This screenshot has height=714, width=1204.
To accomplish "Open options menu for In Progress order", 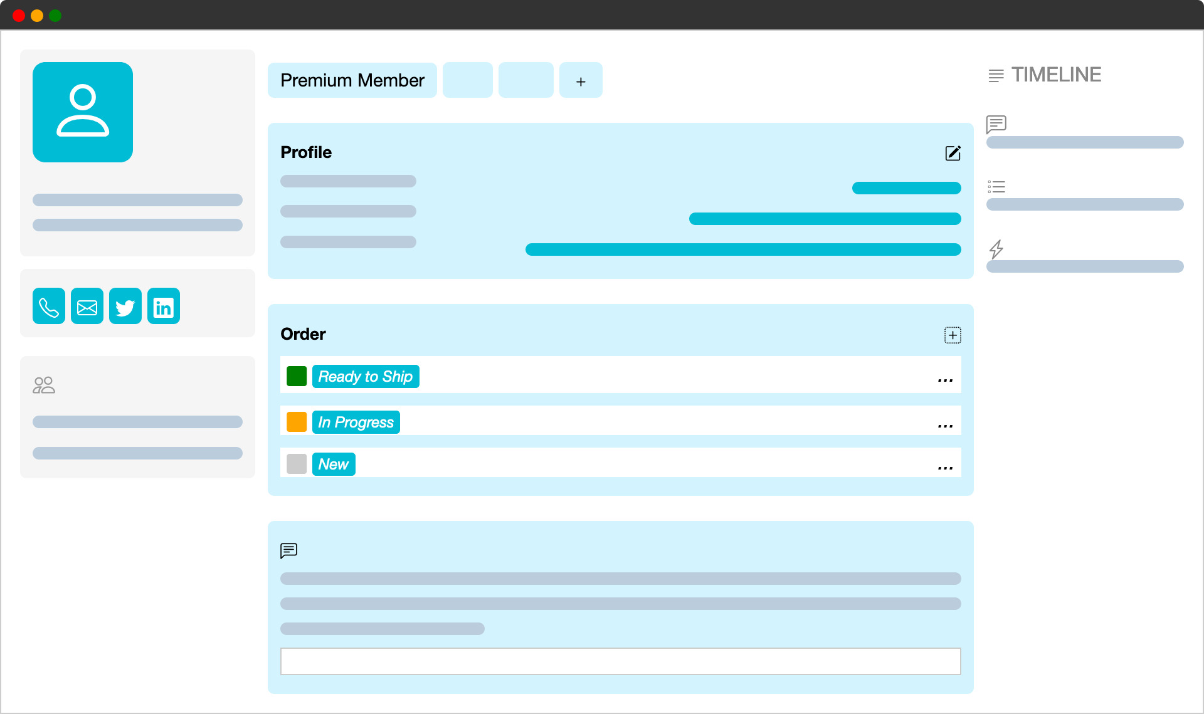I will click(x=945, y=425).
